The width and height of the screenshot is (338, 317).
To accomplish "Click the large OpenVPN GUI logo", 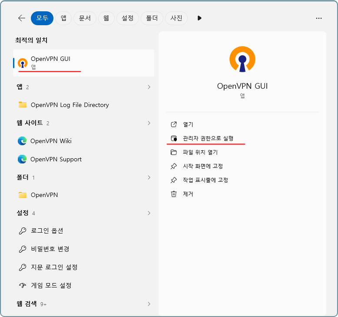I will coord(242,59).
